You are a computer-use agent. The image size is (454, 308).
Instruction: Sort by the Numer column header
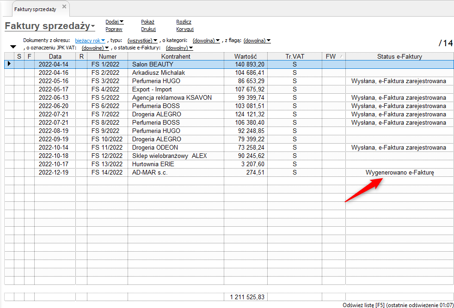(107, 56)
